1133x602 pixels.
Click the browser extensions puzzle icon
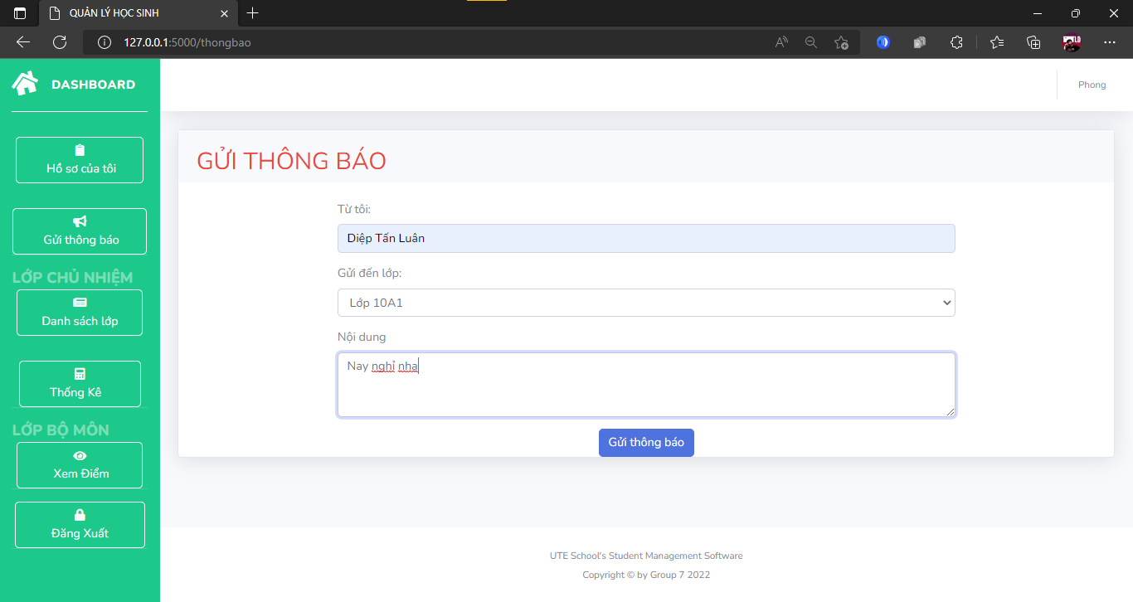(956, 41)
